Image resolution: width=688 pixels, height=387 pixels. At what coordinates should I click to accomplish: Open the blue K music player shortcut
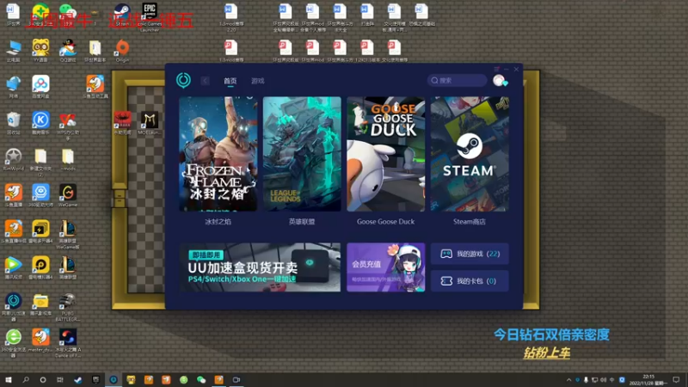pyautogui.click(x=40, y=123)
